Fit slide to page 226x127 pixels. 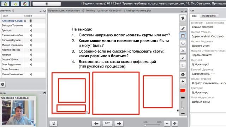175,123
